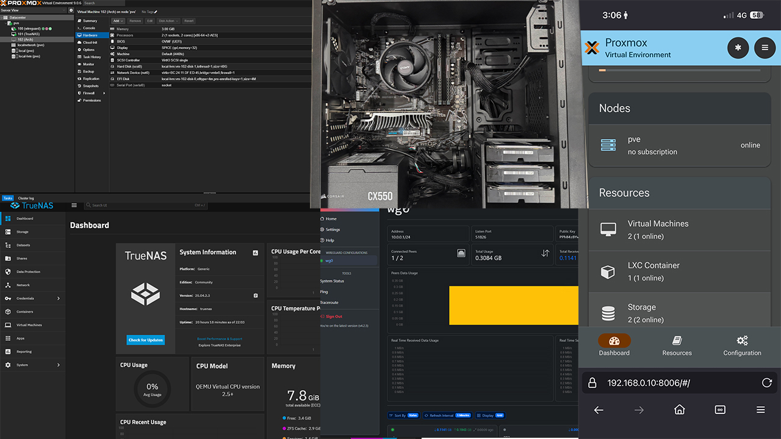Viewport: 781px width, 439px height.
Task: Switch to the Cluster log tab
Action: [x=26, y=198]
